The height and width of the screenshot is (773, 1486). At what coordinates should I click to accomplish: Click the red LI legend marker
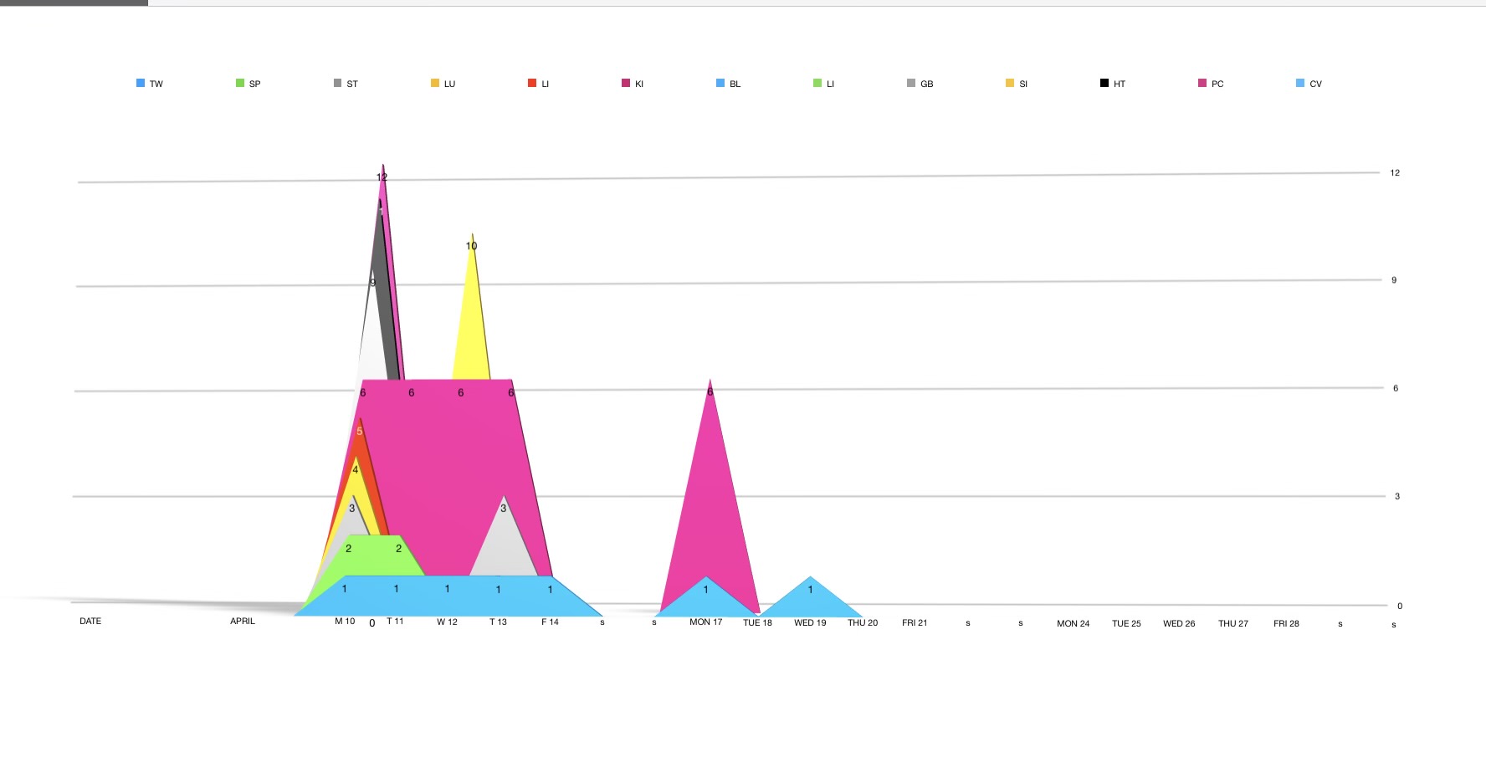(532, 83)
